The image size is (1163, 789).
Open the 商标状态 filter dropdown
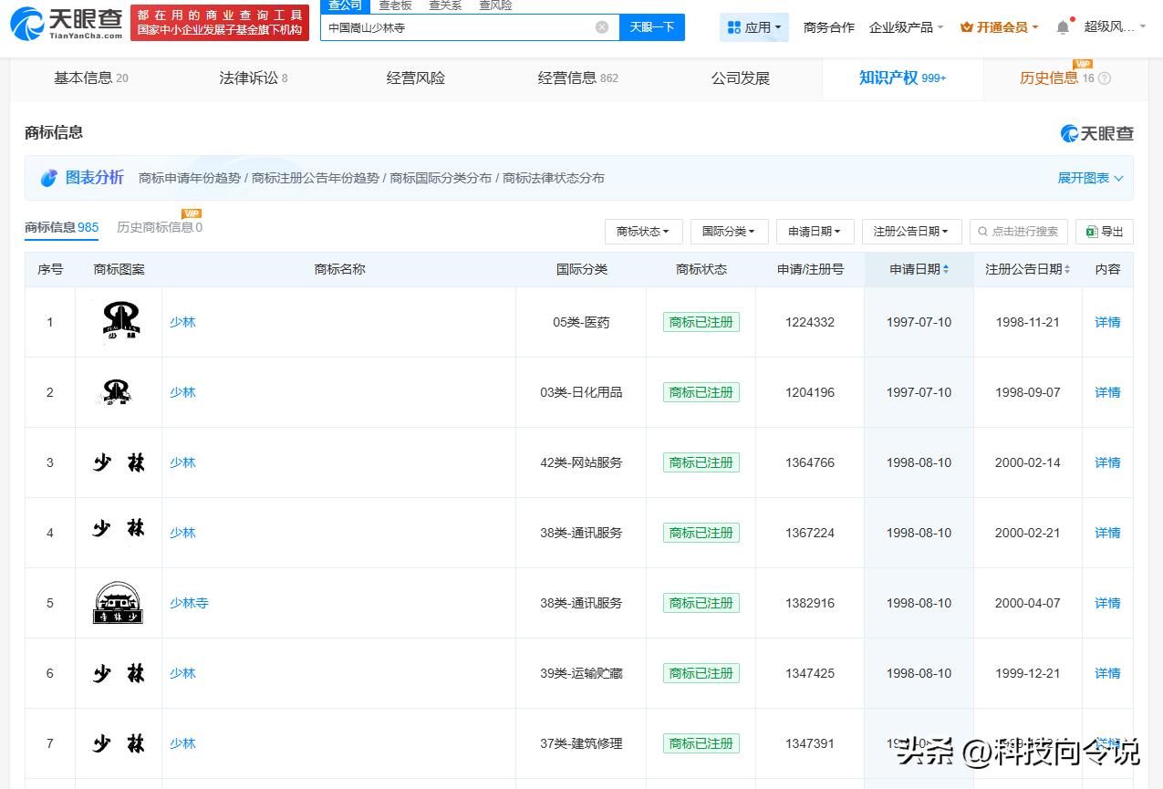pos(643,232)
